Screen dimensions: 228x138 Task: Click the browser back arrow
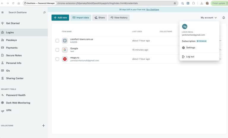[2, 3]
